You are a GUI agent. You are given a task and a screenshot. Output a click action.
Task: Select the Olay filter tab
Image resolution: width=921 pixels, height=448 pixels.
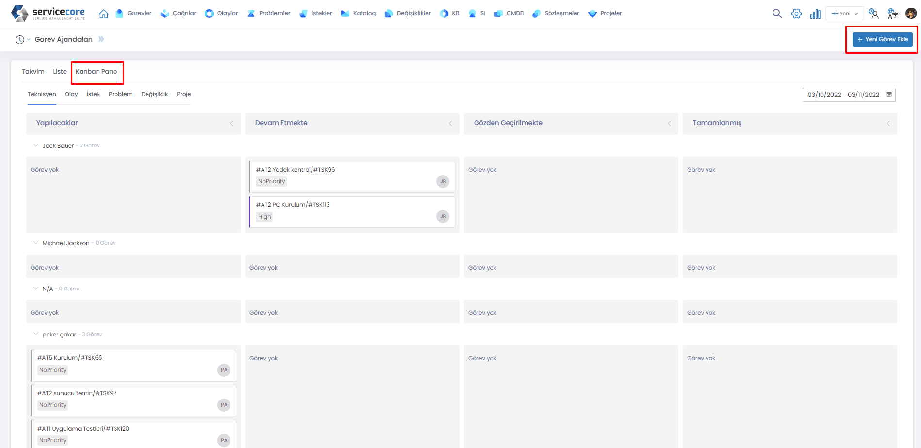pyautogui.click(x=71, y=94)
